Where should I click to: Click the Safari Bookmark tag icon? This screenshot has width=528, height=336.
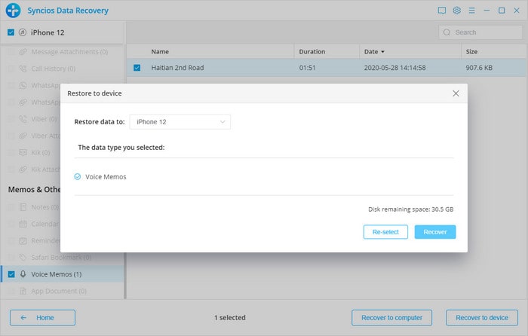[x=23, y=258]
